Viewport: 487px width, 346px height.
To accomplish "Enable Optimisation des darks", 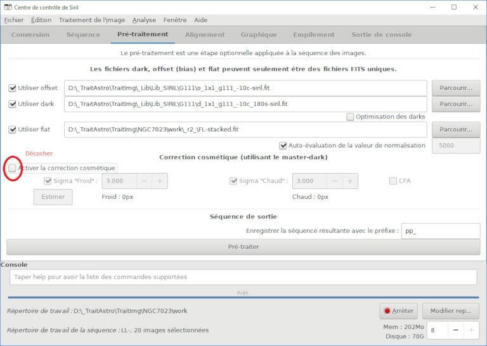I will coord(350,117).
